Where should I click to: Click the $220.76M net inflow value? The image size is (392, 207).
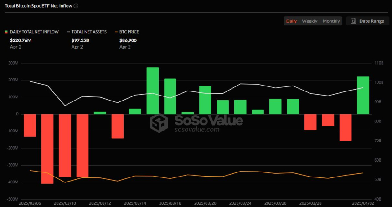tap(21, 40)
